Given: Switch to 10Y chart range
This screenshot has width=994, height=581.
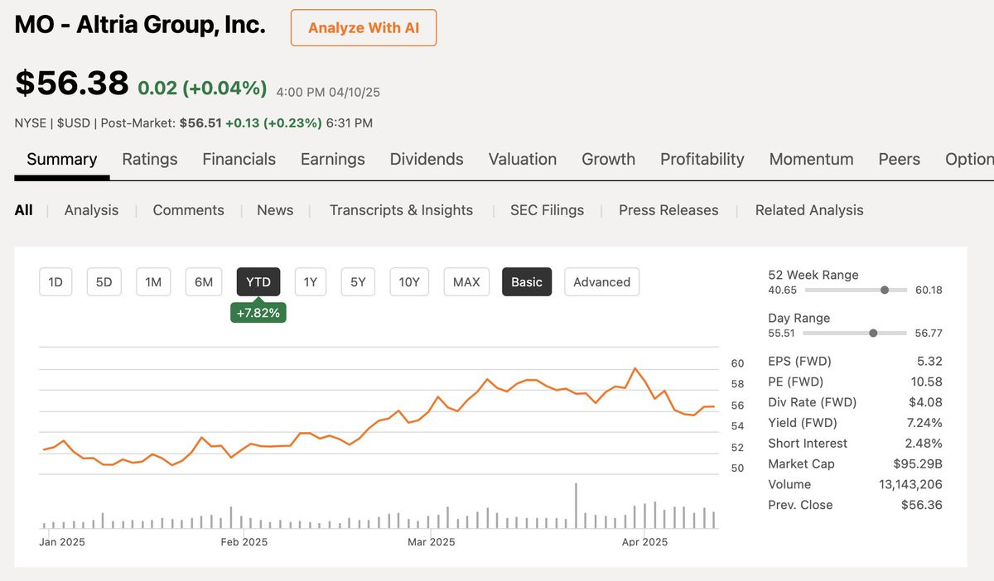Looking at the screenshot, I should pyautogui.click(x=409, y=281).
